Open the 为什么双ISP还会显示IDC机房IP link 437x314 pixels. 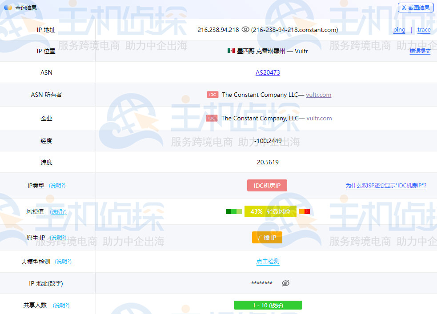[x=386, y=186]
